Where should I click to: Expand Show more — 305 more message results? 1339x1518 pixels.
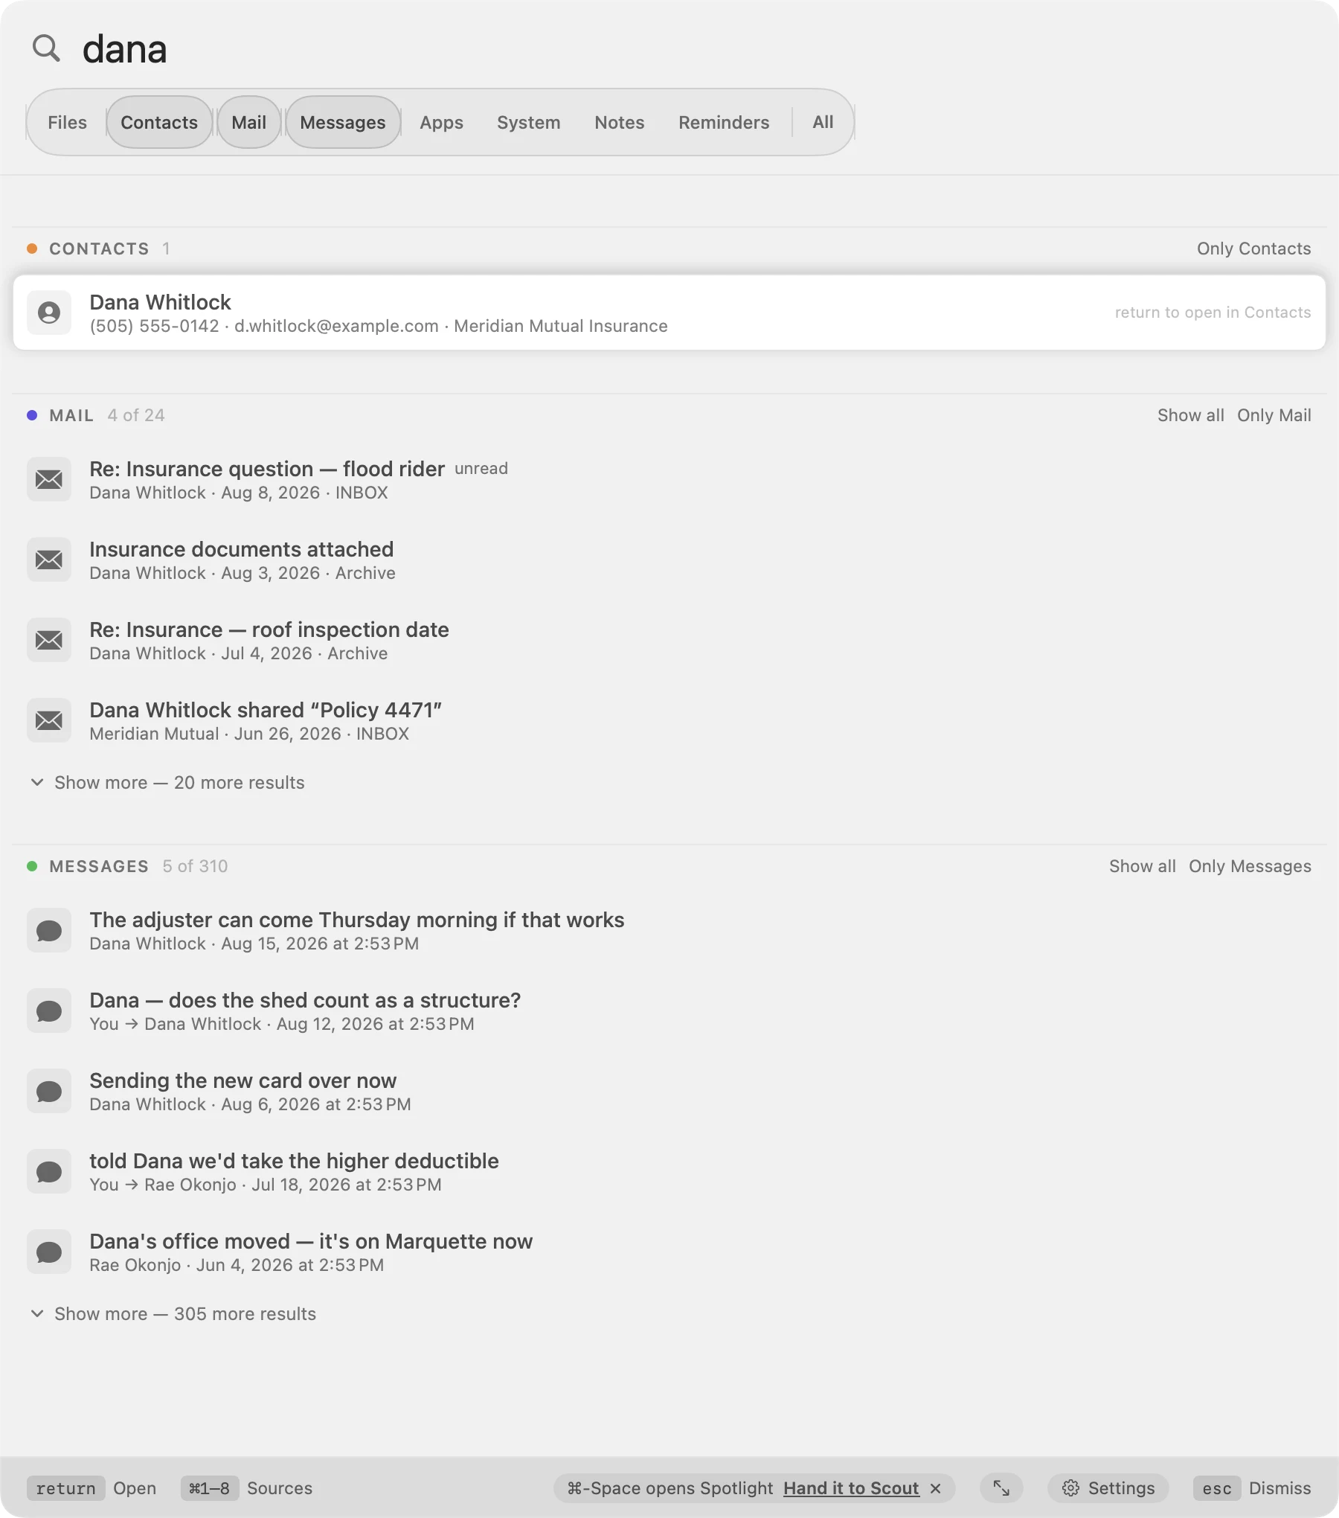[173, 1314]
